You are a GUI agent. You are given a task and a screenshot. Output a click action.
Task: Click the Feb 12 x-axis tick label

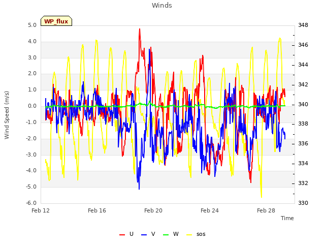tap(41, 210)
